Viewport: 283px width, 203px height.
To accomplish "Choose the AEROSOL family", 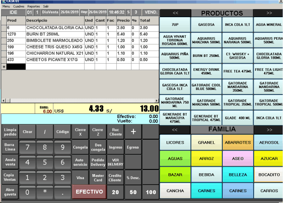I will click(x=269, y=142).
